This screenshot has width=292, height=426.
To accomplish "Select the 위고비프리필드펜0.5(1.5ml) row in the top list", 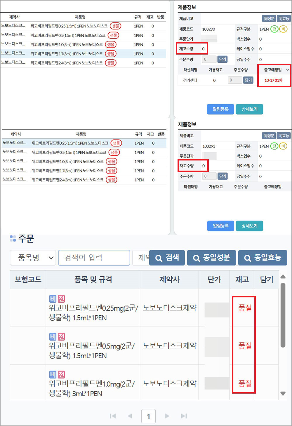I will tap(83, 35).
